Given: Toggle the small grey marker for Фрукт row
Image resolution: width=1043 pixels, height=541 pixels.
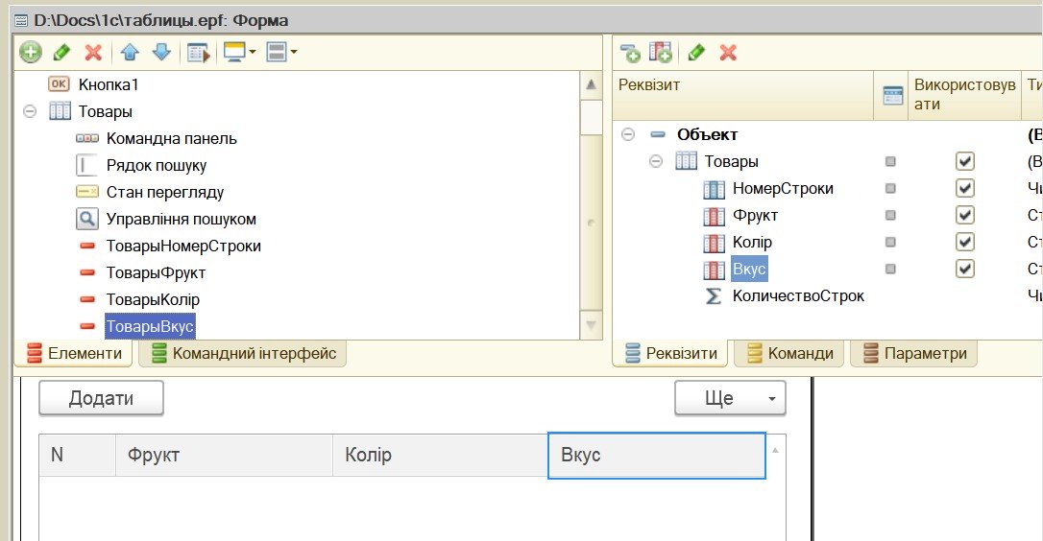Looking at the screenshot, I should click(x=890, y=215).
